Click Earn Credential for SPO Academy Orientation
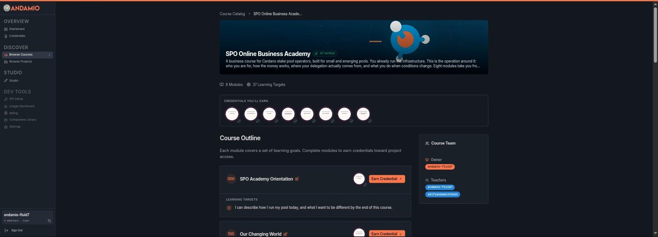Viewport: 658px width, 237px height. tap(387, 179)
